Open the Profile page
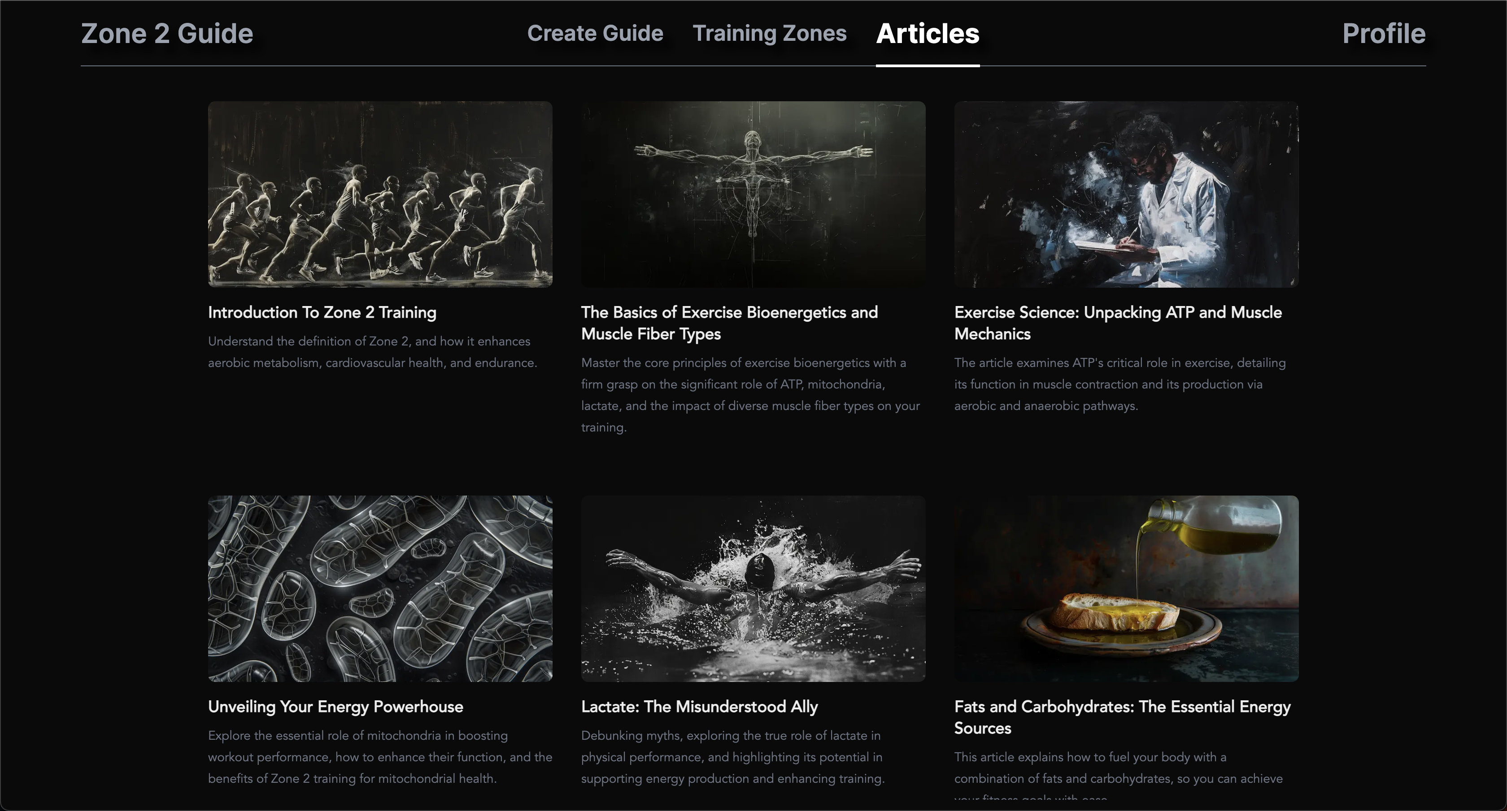Viewport: 1507px width, 811px height. (x=1384, y=33)
